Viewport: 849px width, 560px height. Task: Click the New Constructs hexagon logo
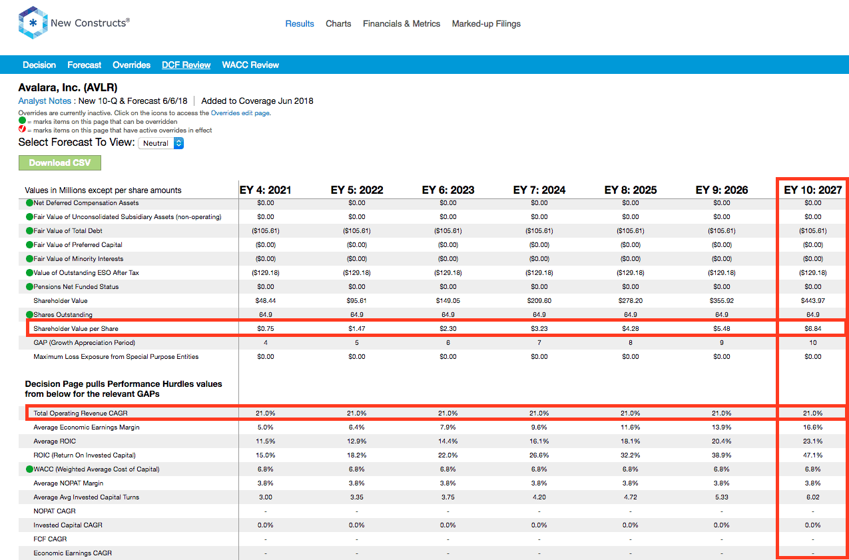tap(32, 23)
